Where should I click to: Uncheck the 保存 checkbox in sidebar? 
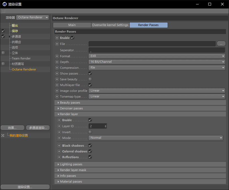click(3, 31)
